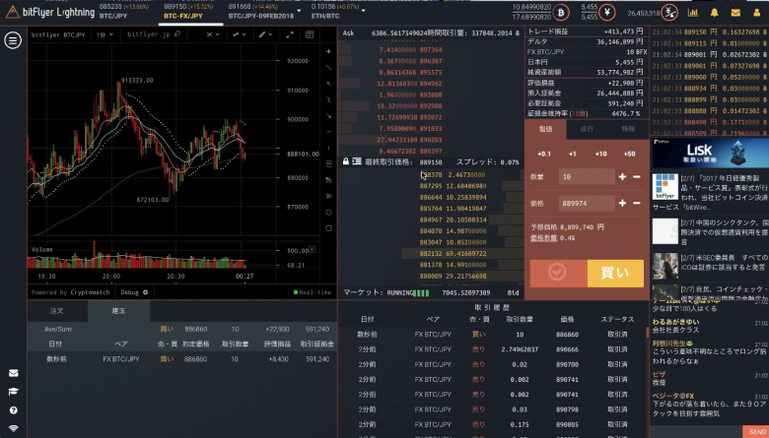
Task: Expand the futures market dropdown arrow
Action: pyautogui.click(x=299, y=10)
